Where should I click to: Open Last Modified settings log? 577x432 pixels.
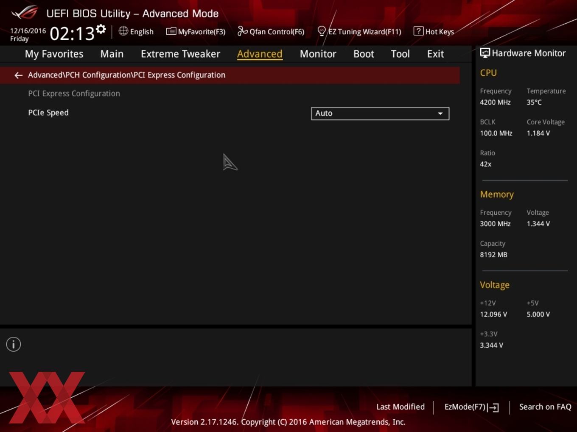(x=401, y=407)
